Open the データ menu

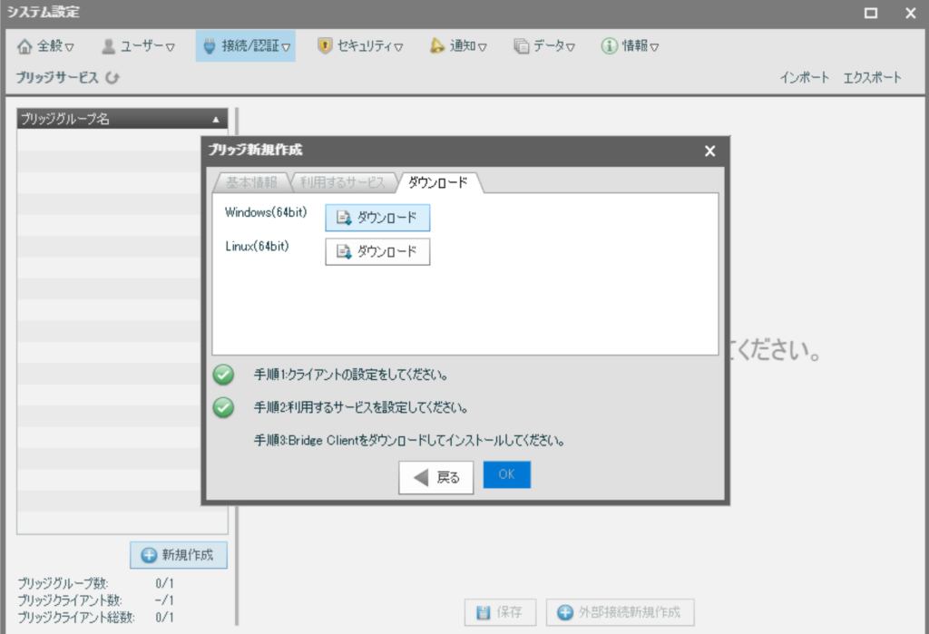[544, 46]
